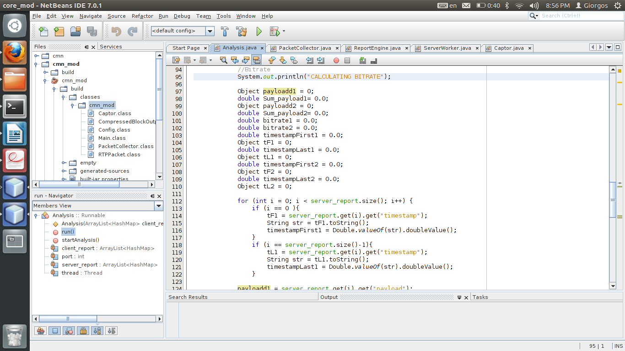The image size is (625, 351).
Task: Launch Firefox from the Ubuntu launcher
Action: point(15,53)
